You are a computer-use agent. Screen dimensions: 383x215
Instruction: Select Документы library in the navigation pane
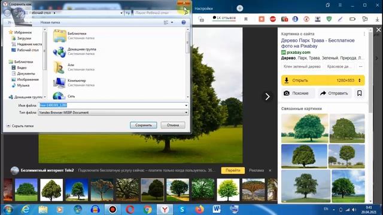pos(23,73)
